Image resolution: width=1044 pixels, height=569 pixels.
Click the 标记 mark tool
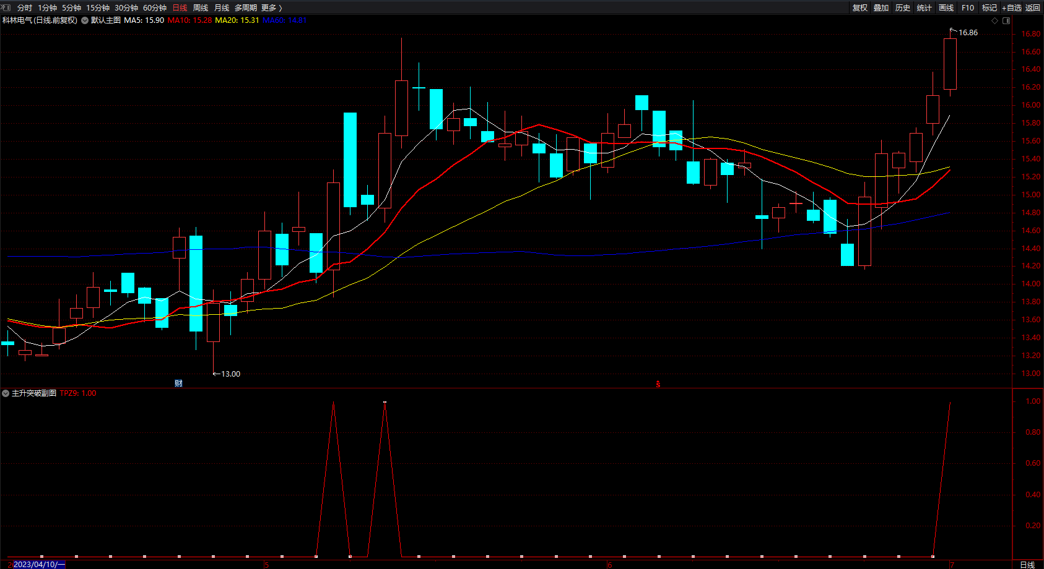(990, 7)
